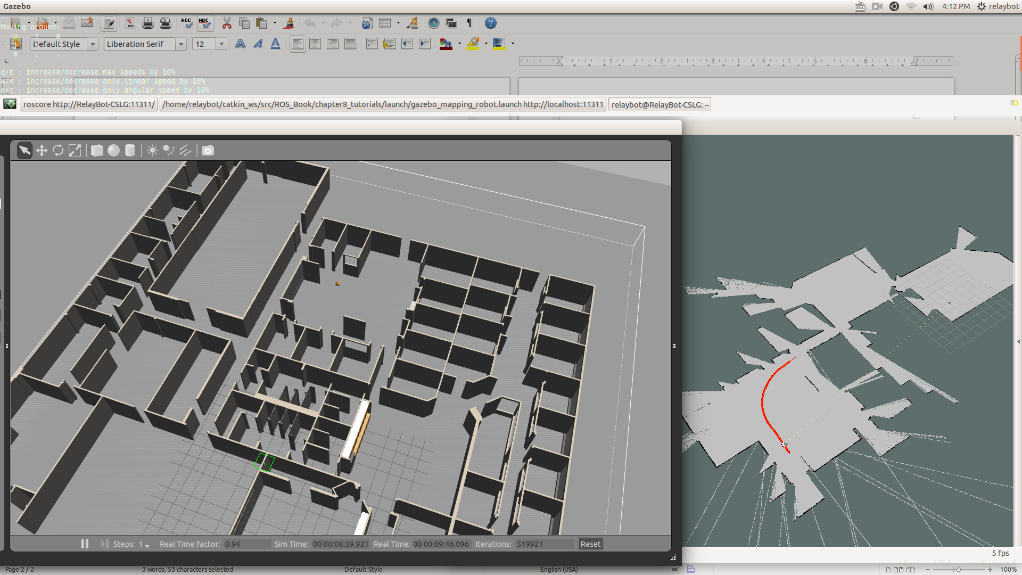Add a point light in Gazebo
The height and width of the screenshot is (575, 1022).
coord(152,151)
